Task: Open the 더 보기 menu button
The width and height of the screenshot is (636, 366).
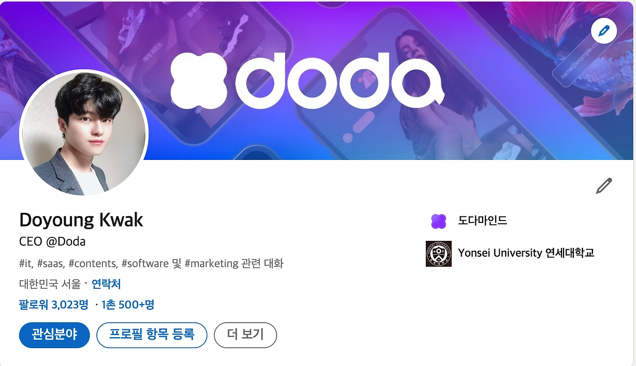Action: 245,335
